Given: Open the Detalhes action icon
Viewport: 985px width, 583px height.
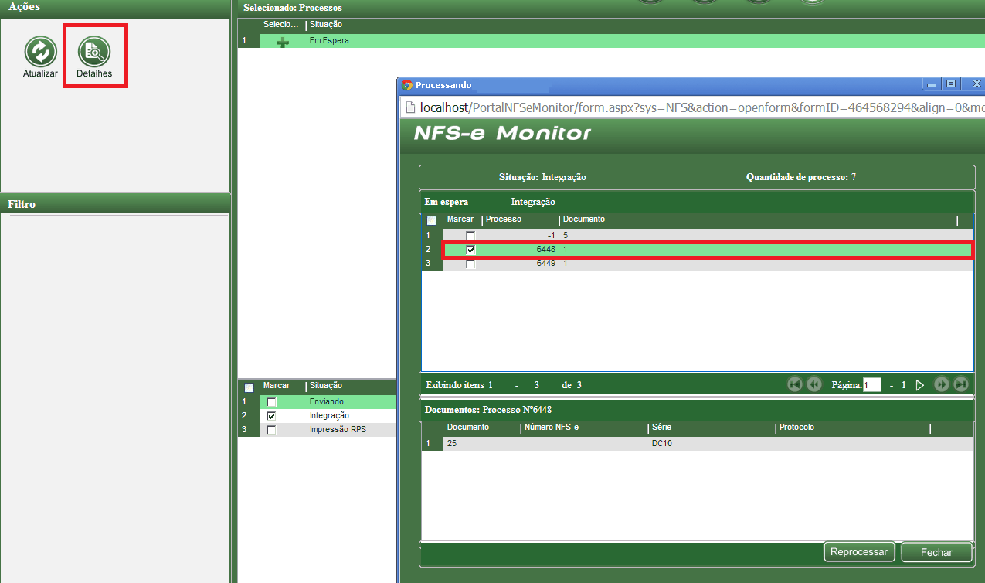Looking at the screenshot, I should coord(94,53).
